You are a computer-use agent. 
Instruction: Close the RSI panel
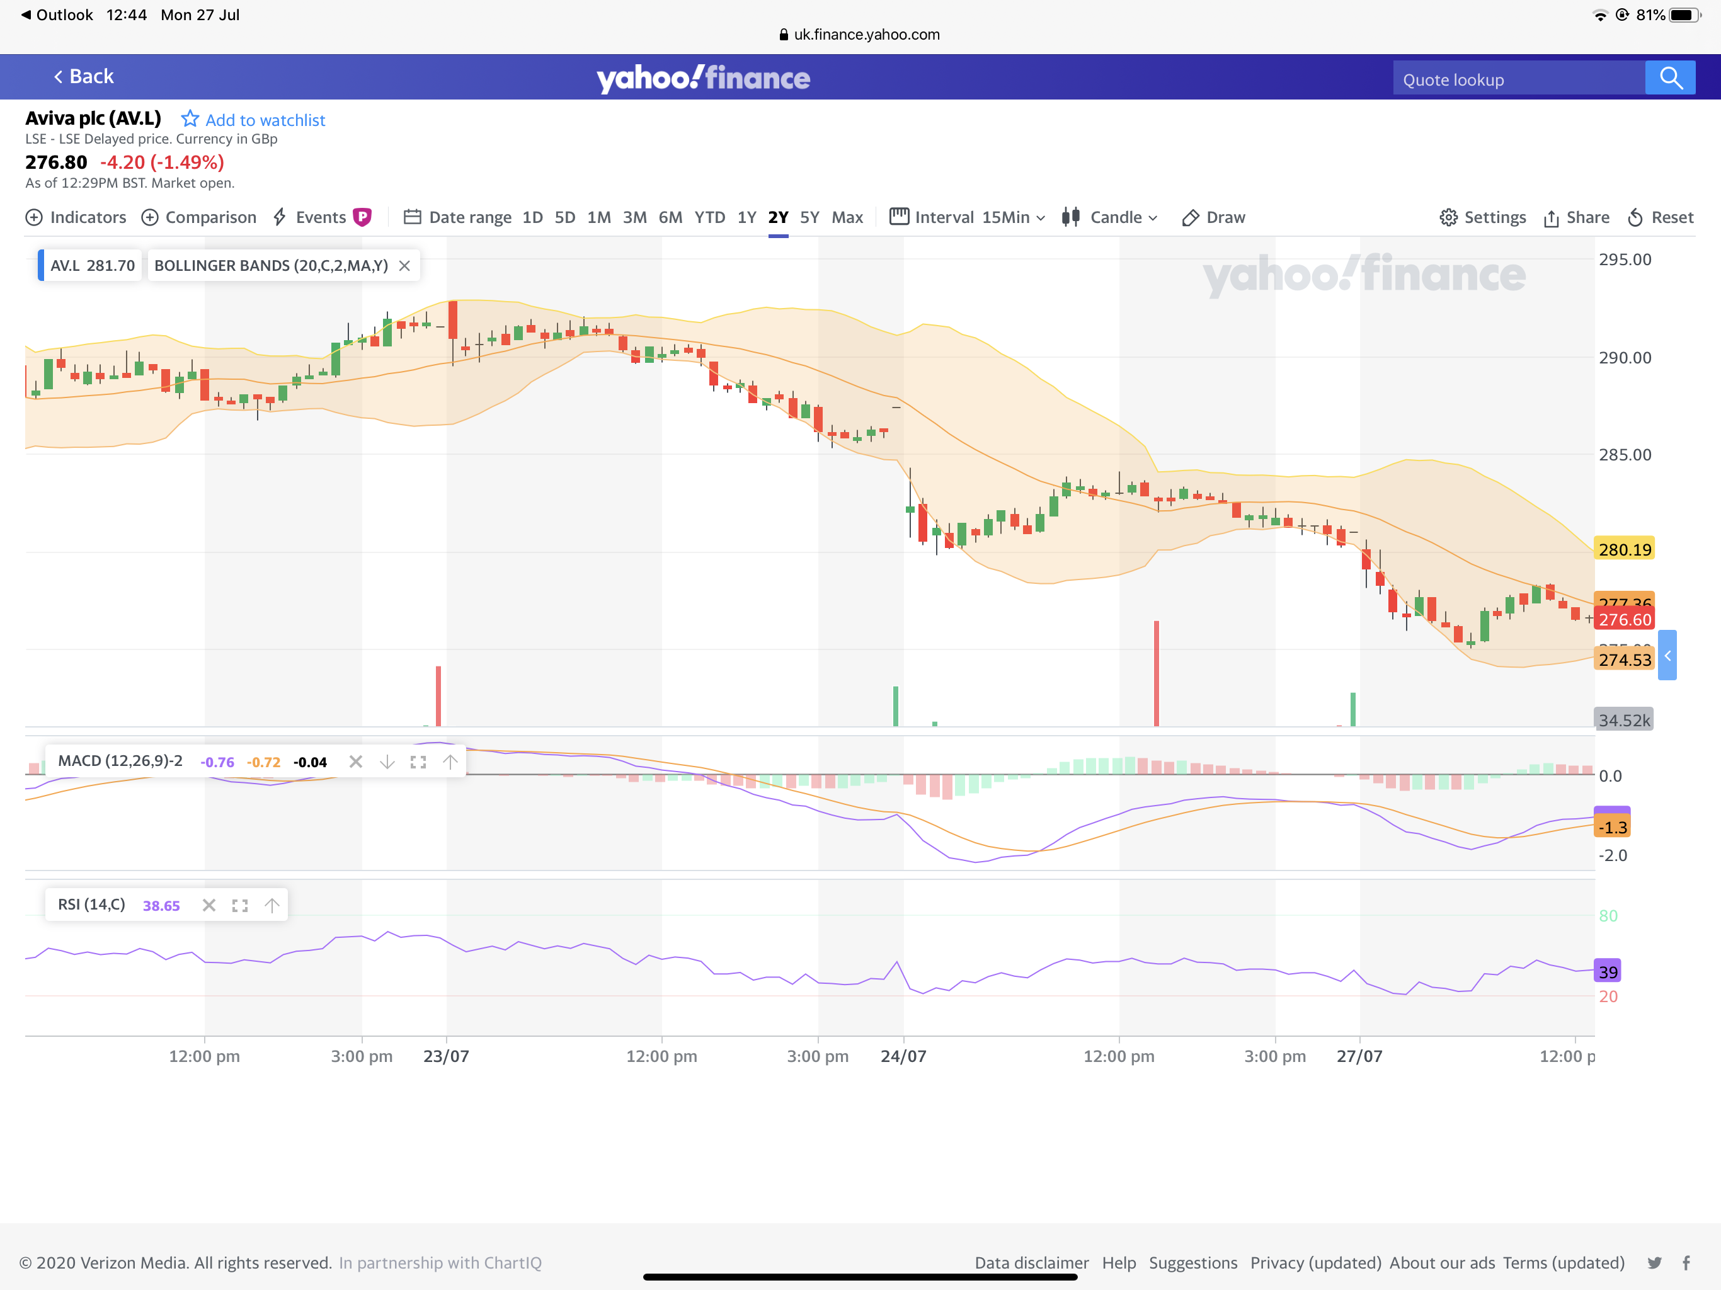[209, 905]
